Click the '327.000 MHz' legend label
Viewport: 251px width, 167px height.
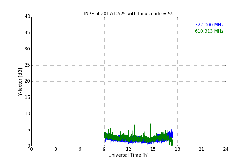(209, 25)
